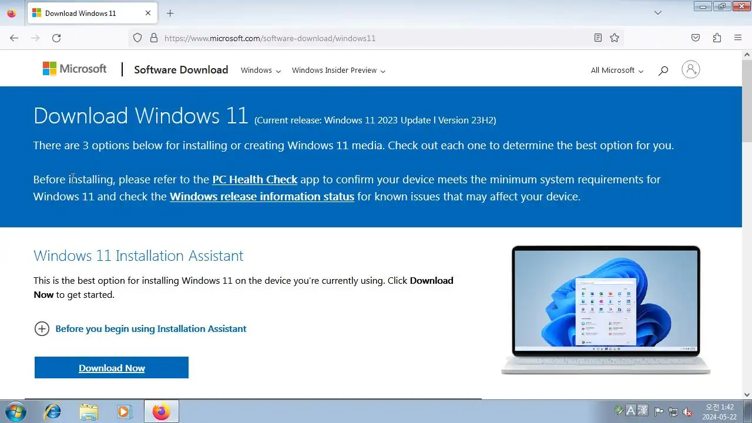This screenshot has height=423, width=752.
Task: Open the Windows Start button
Action: click(15, 411)
